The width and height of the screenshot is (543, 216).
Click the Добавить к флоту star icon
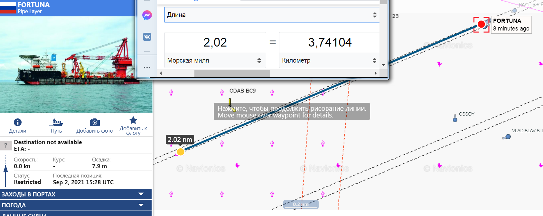point(133,120)
